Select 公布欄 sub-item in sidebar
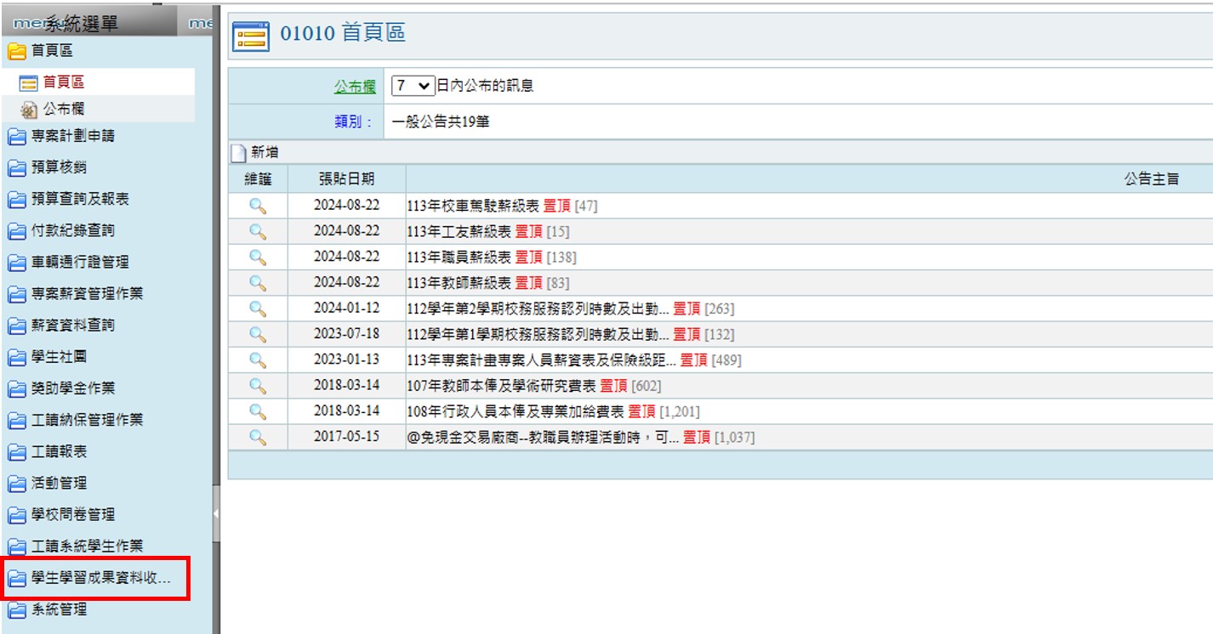This screenshot has height=634, width=1213. (64, 110)
